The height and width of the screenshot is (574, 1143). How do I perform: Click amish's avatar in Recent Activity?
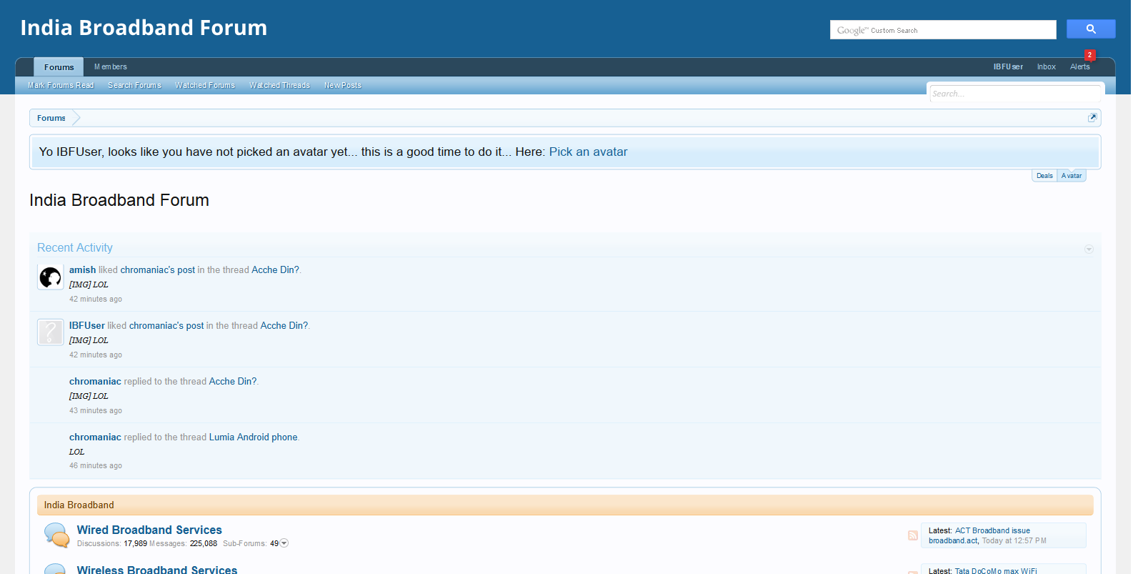tap(50, 277)
